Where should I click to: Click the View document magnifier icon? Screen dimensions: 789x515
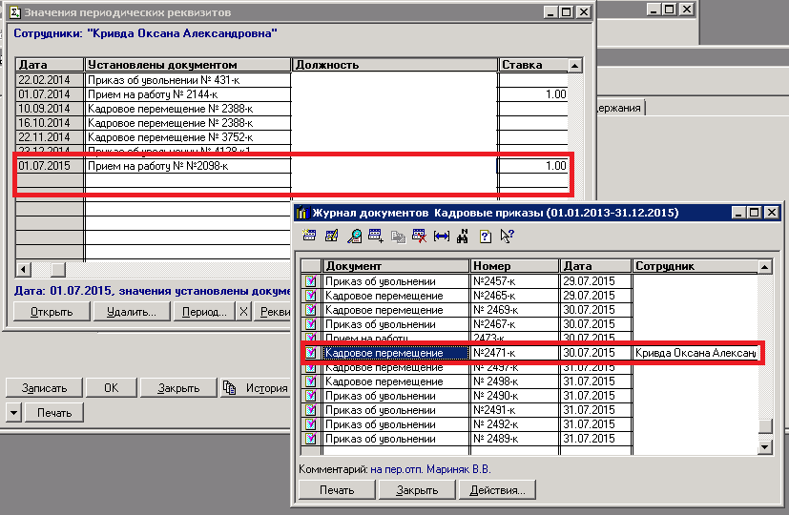[354, 236]
